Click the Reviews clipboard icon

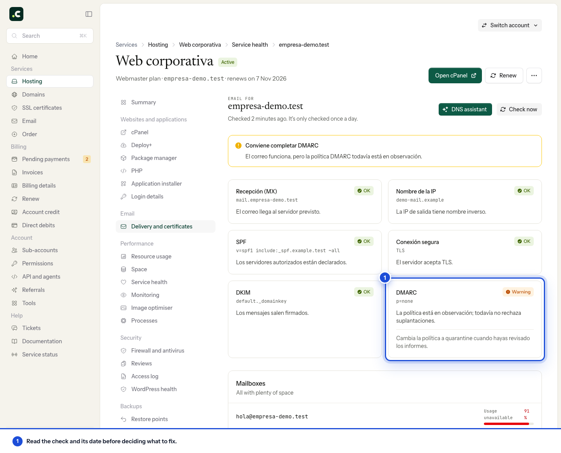coord(123,363)
